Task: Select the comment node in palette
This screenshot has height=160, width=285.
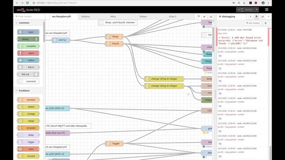Action: point(28,81)
